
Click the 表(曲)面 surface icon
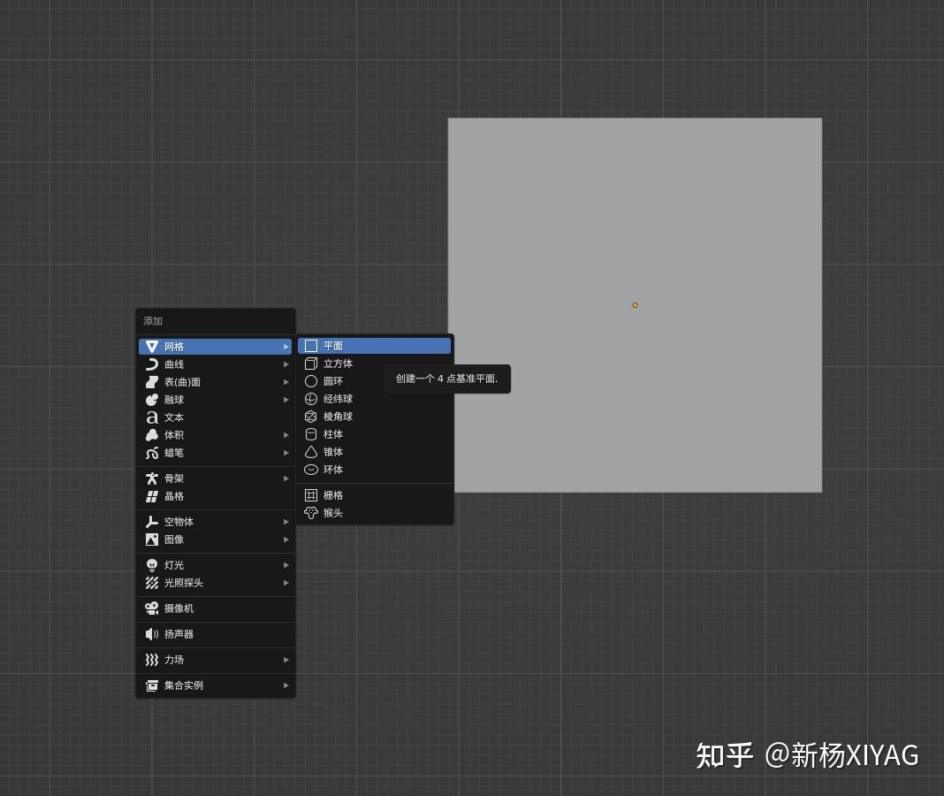tap(152, 382)
